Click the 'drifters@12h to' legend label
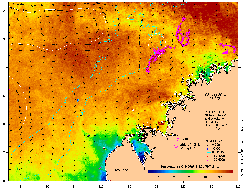The image size is (244, 189). (x=190, y=145)
